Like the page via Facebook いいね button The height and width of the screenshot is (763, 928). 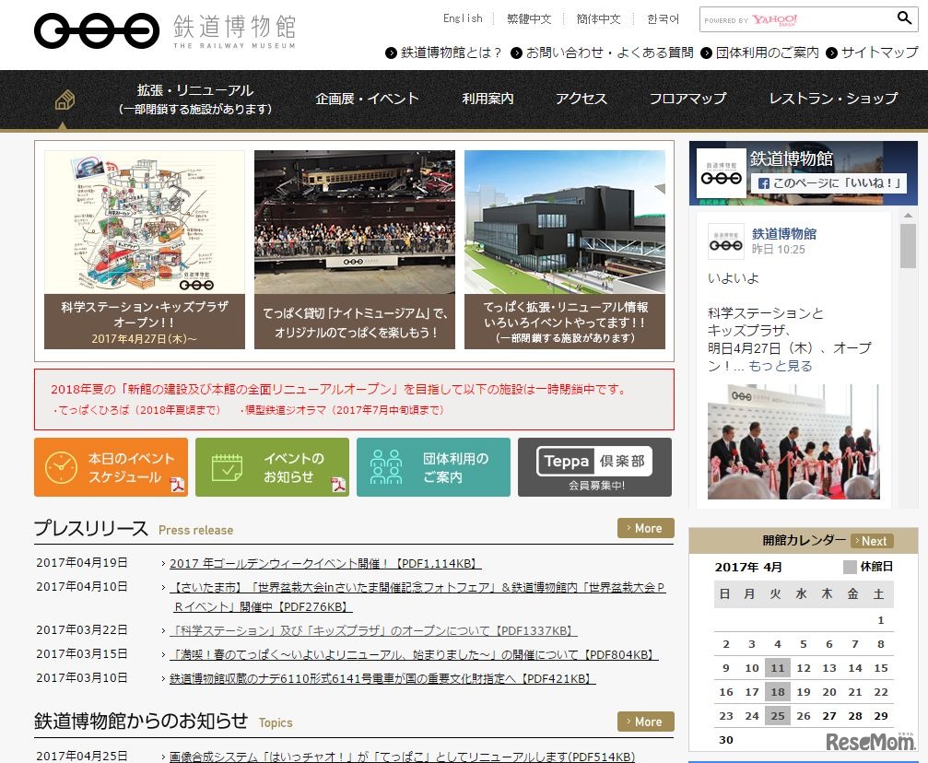click(x=829, y=183)
